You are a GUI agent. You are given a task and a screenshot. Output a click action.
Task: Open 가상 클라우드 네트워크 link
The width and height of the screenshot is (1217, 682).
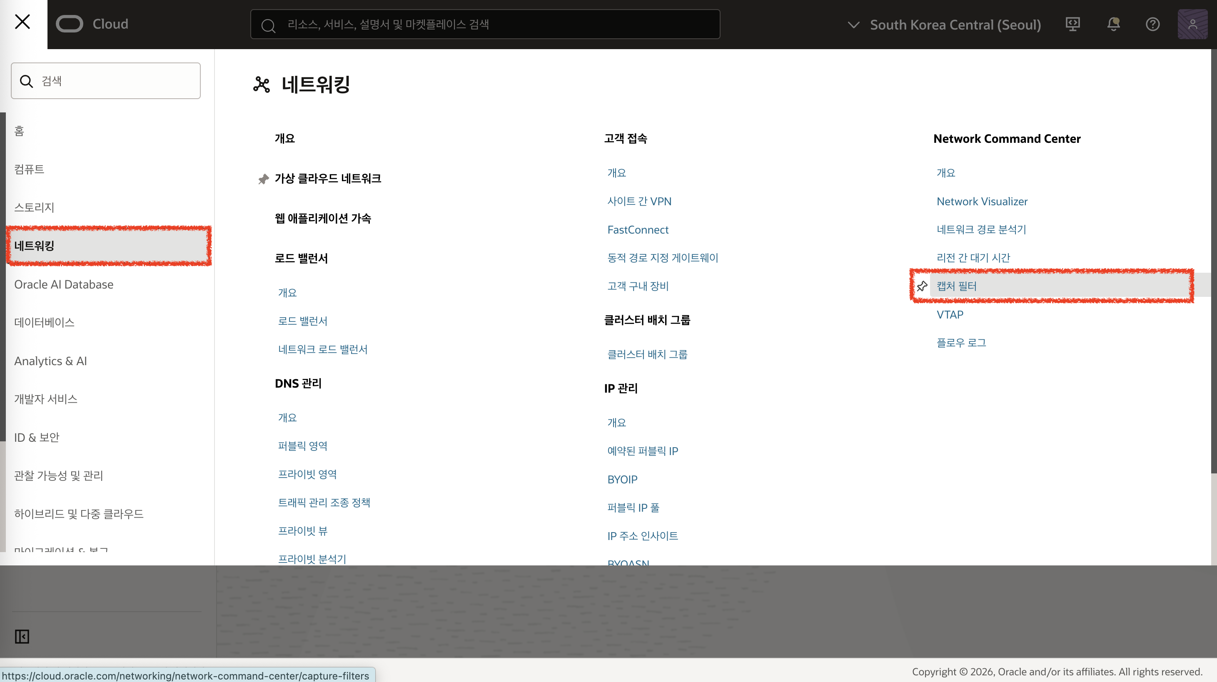328,179
